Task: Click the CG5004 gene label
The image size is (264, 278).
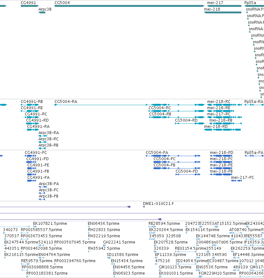Action: coord(62,3)
